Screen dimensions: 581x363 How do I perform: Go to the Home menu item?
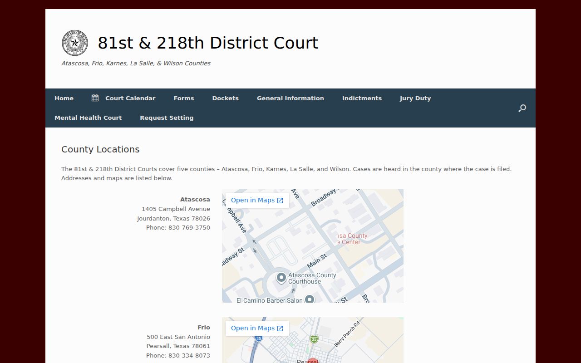[64, 98]
